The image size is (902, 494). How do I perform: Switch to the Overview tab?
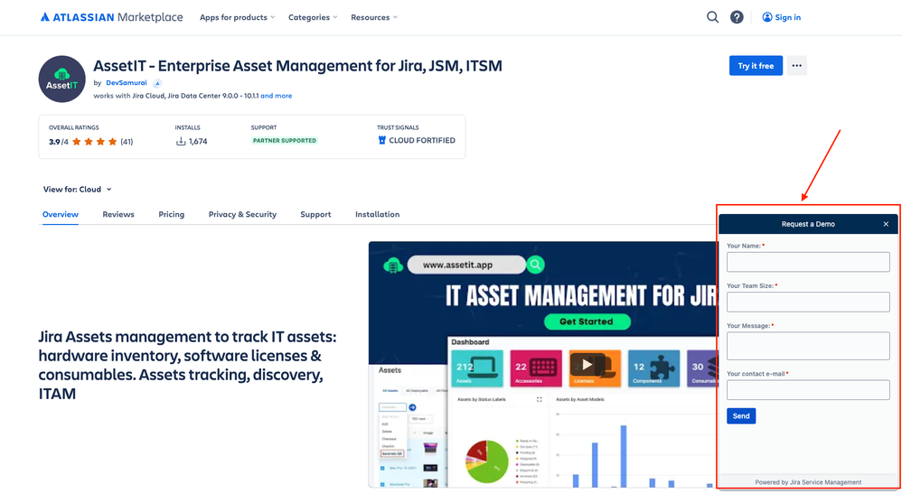(x=61, y=214)
